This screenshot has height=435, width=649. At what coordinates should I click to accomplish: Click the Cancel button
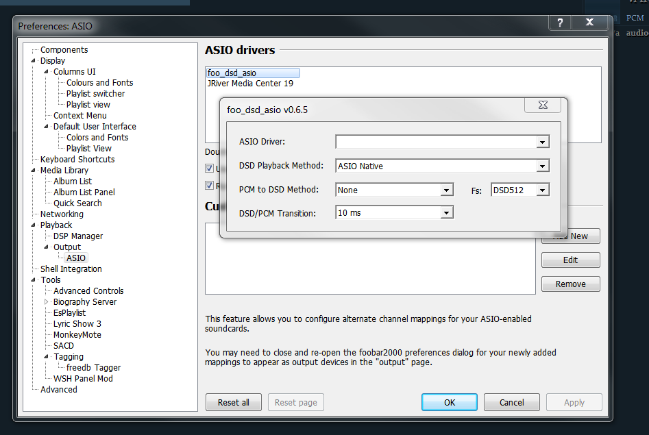click(511, 402)
